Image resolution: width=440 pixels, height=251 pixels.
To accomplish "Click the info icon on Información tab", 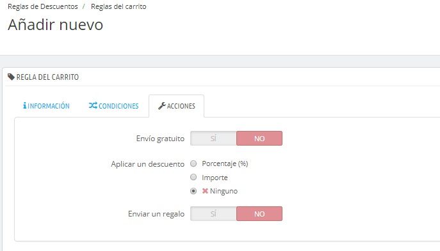I will tap(25, 105).
